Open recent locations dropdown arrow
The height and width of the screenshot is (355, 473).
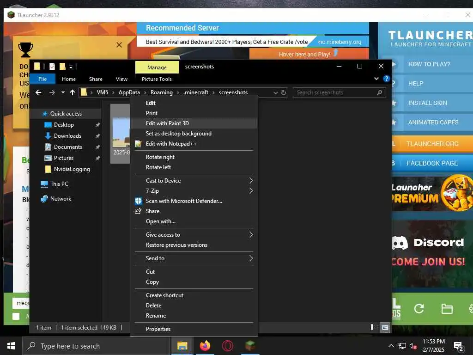pyautogui.click(x=63, y=92)
